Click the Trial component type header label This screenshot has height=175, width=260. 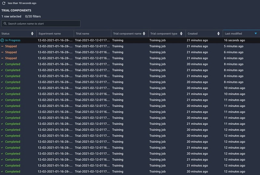(x=164, y=34)
